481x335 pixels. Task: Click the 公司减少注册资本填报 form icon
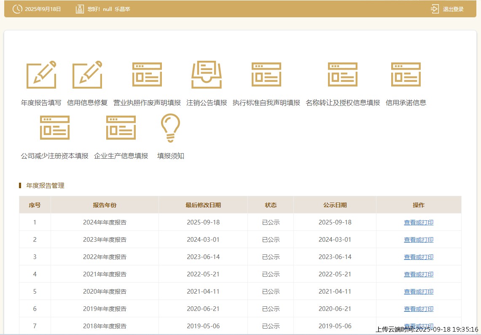point(55,128)
